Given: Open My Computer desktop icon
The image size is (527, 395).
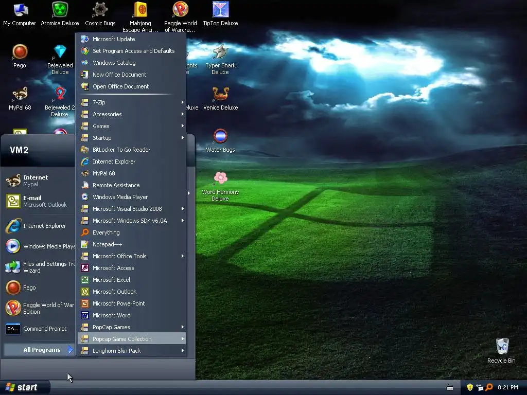Looking at the screenshot, I should pyautogui.click(x=20, y=14).
